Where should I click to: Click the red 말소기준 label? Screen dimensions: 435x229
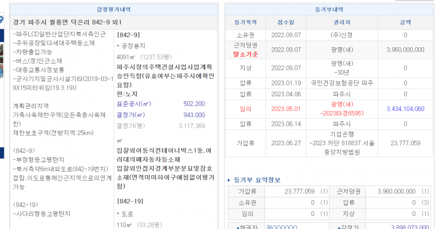tap(244, 54)
